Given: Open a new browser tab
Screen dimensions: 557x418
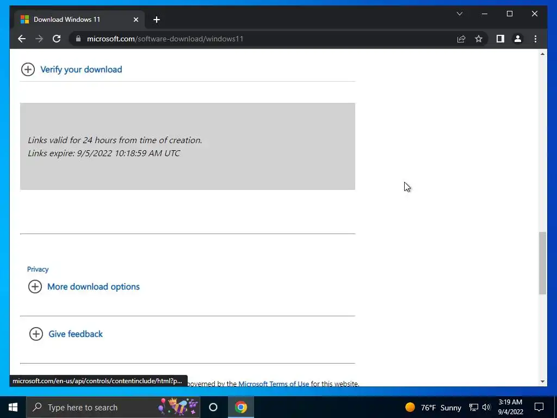Looking at the screenshot, I should 157,20.
